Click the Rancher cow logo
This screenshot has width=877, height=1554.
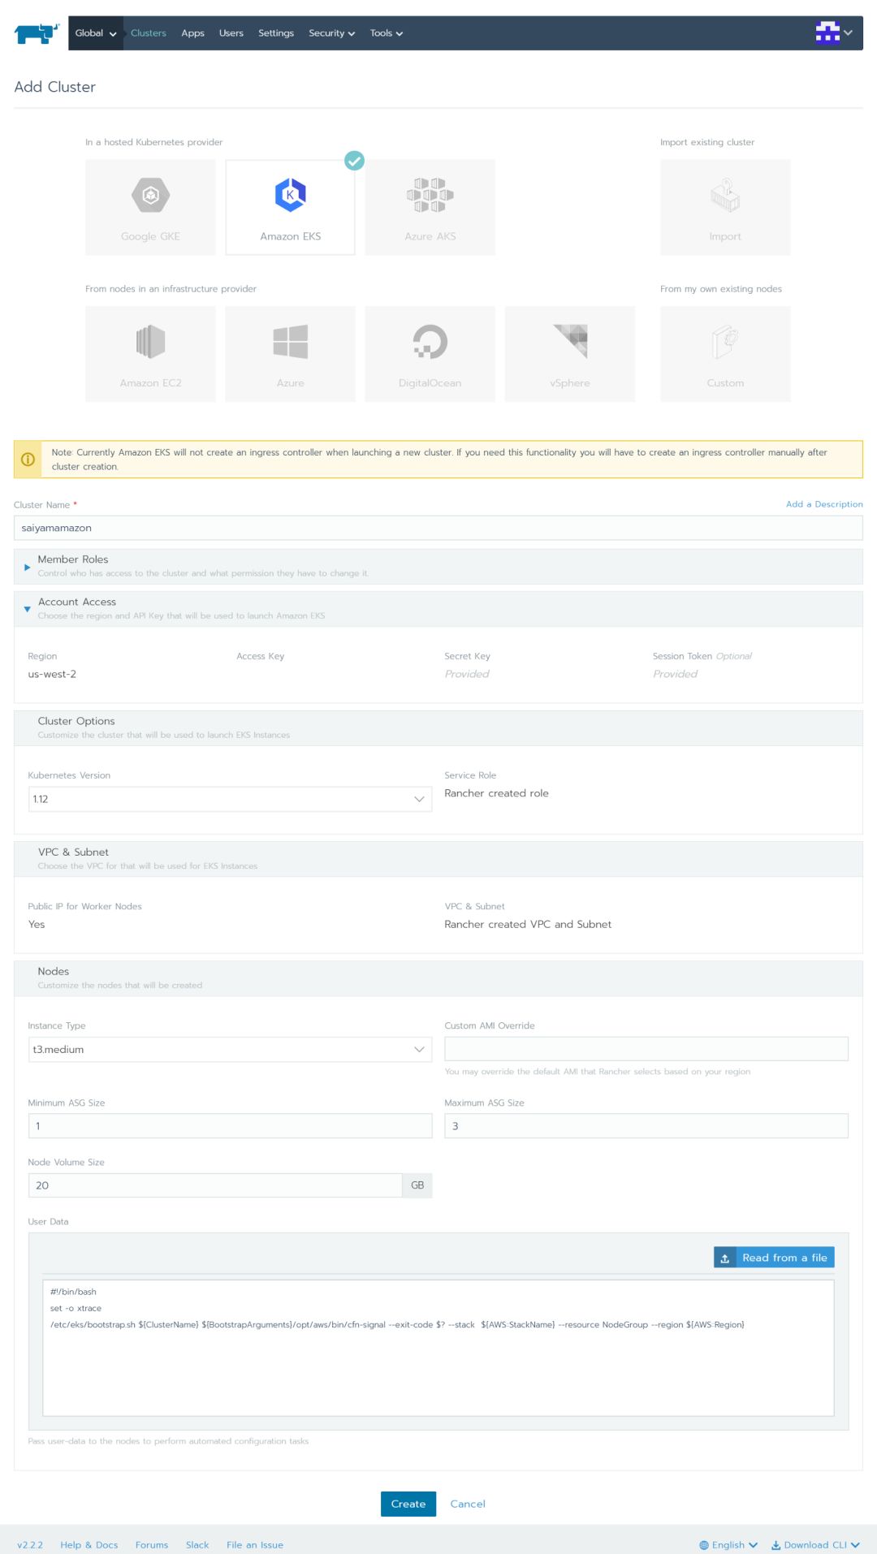(37, 33)
